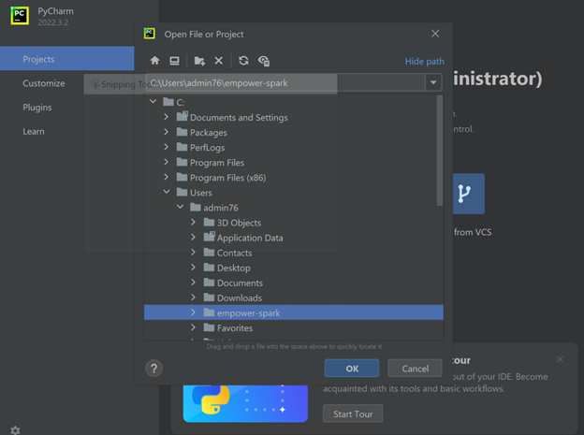Expand the Desktop folder chevron

(193, 267)
